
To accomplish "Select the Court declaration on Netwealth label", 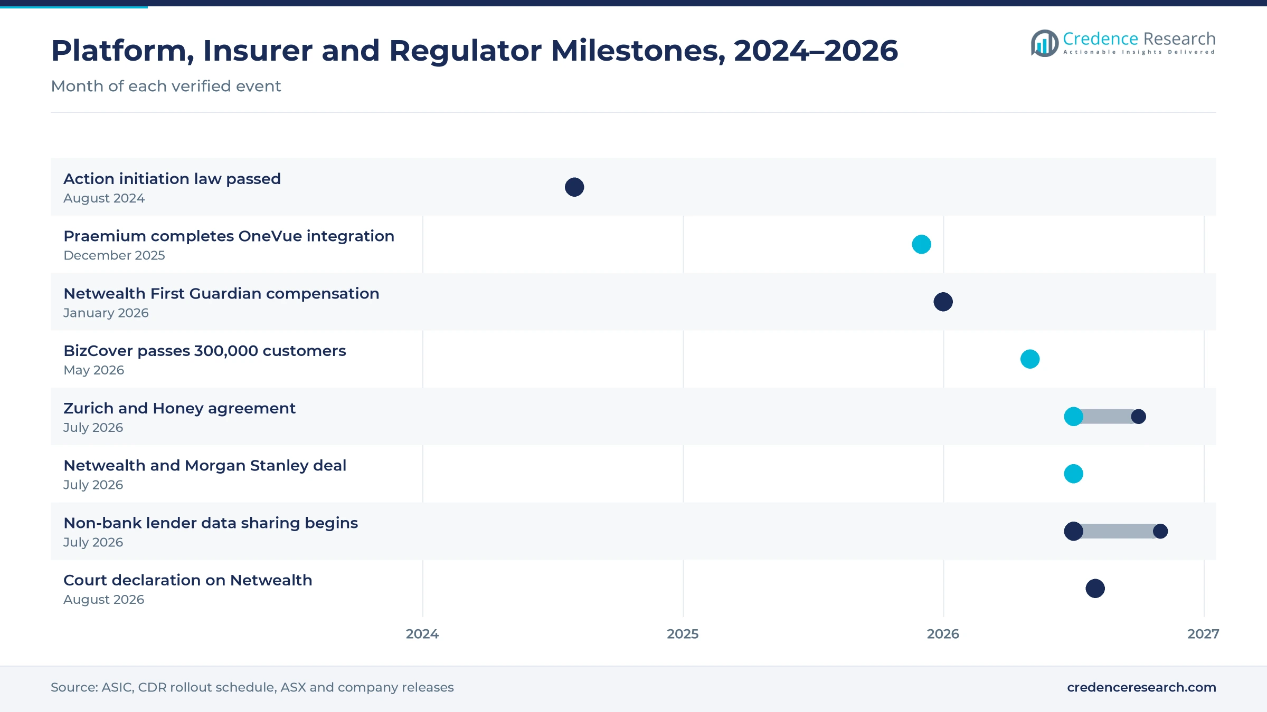I will [x=188, y=580].
